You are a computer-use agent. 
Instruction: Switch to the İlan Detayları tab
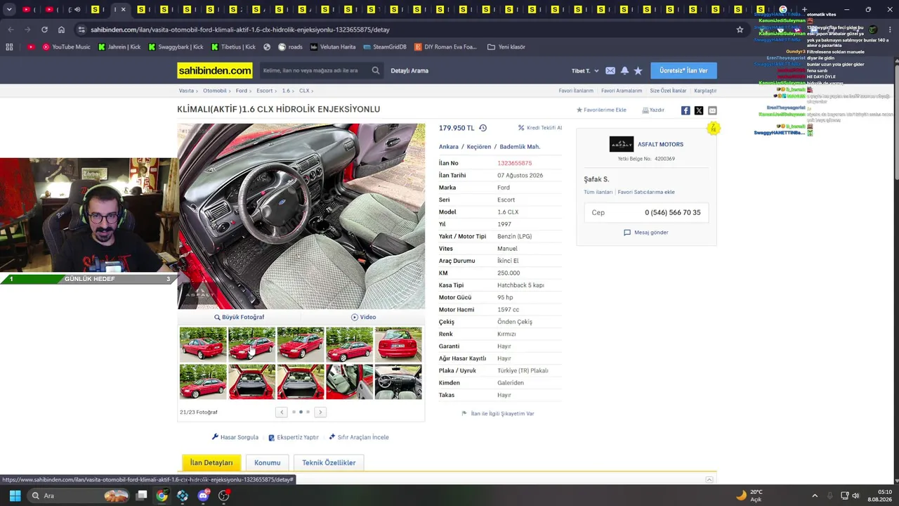click(x=211, y=462)
